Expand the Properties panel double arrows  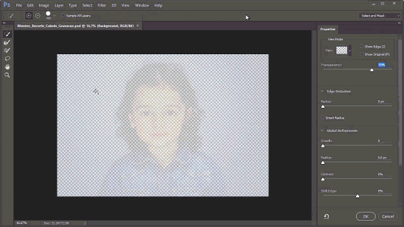pos(399,23)
